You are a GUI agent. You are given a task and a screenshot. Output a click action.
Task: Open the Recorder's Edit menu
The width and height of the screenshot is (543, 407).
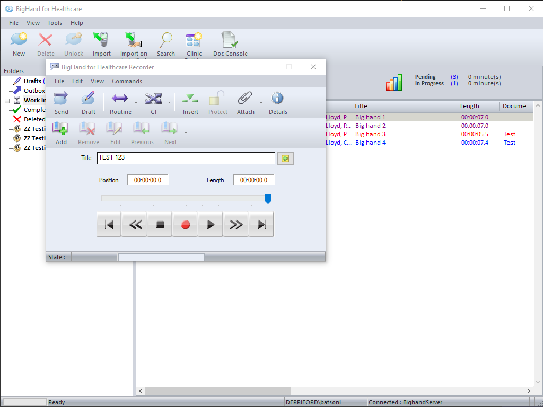point(77,81)
